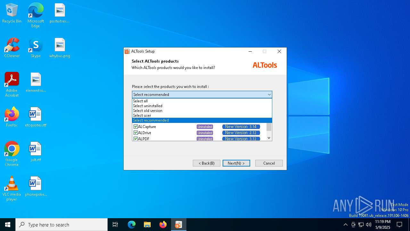Select whybus.png file on desktop

(60, 48)
